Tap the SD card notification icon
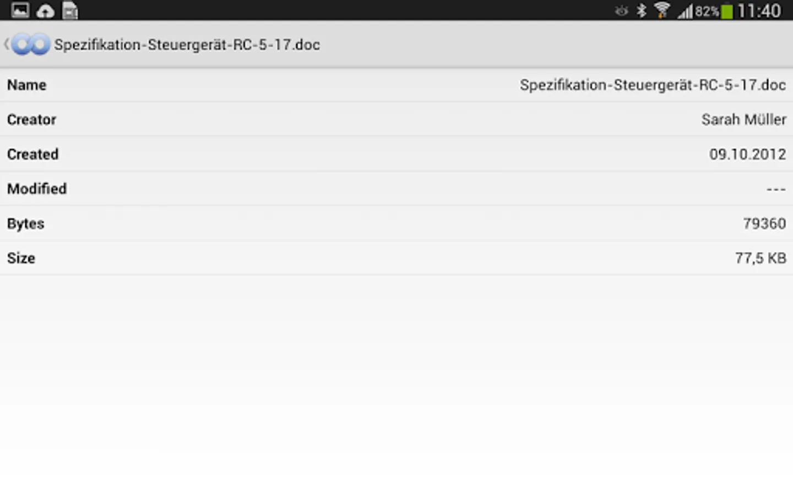 (x=70, y=10)
